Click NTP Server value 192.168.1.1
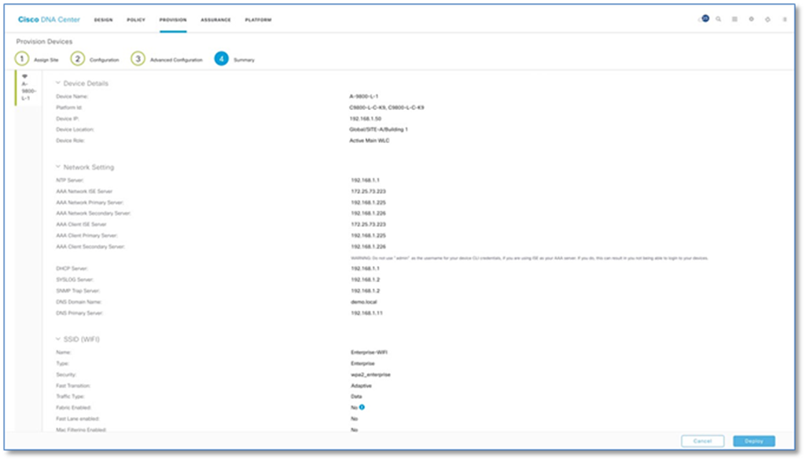This screenshot has height=461, width=806. coord(365,180)
